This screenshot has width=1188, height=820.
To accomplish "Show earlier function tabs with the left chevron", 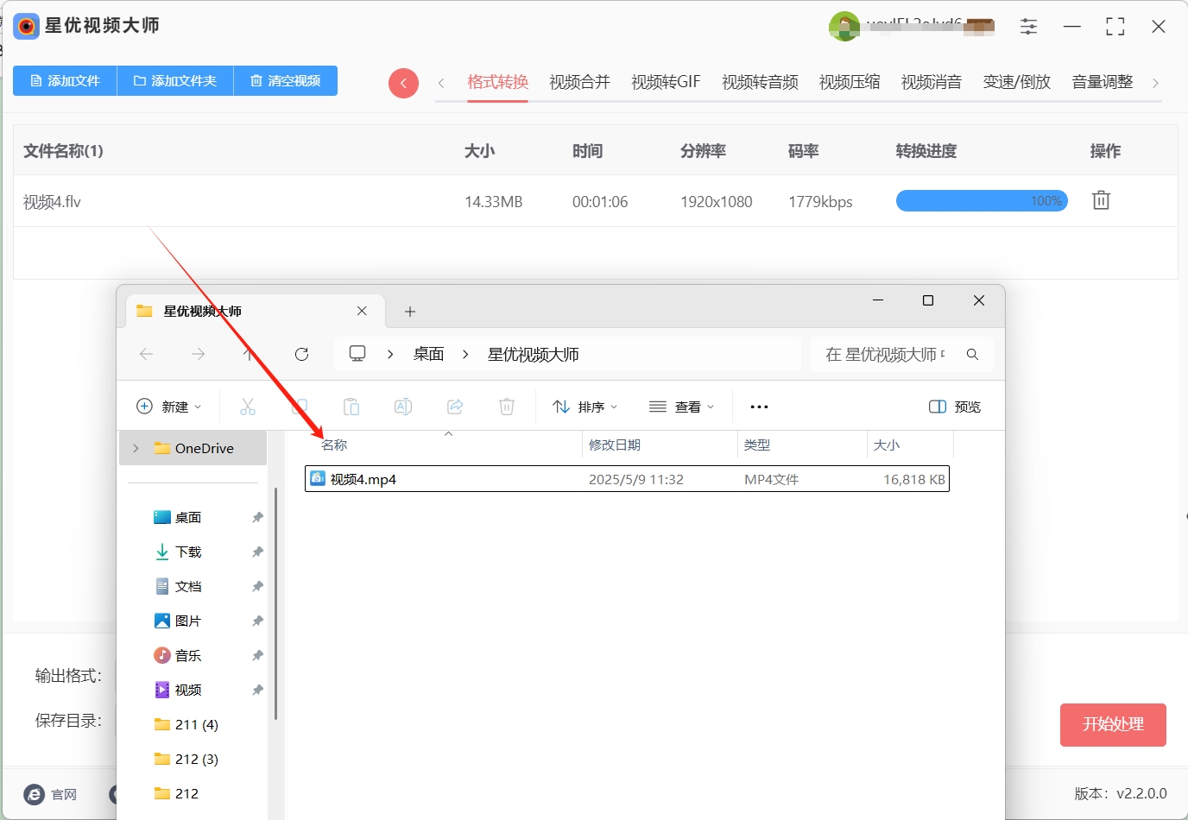I will pyautogui.click(x=441, y=83).
